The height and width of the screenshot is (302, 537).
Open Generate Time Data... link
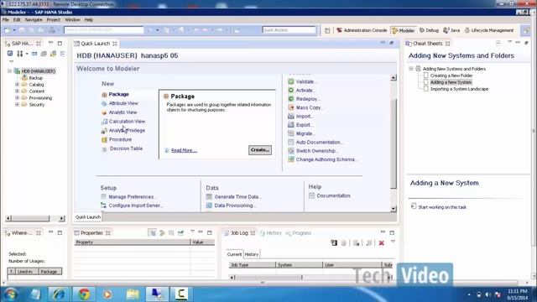coord(237,197)
